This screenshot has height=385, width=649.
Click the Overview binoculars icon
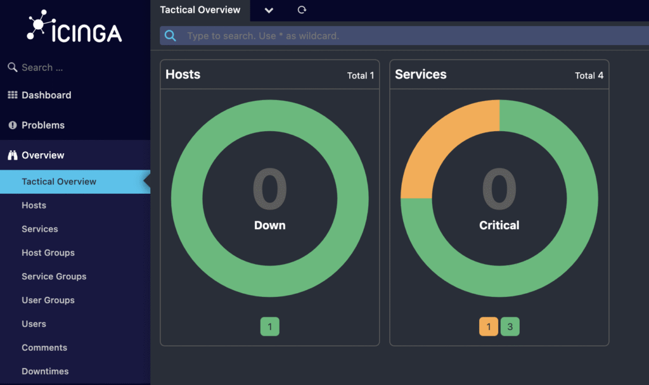click(x=13, y=155)
